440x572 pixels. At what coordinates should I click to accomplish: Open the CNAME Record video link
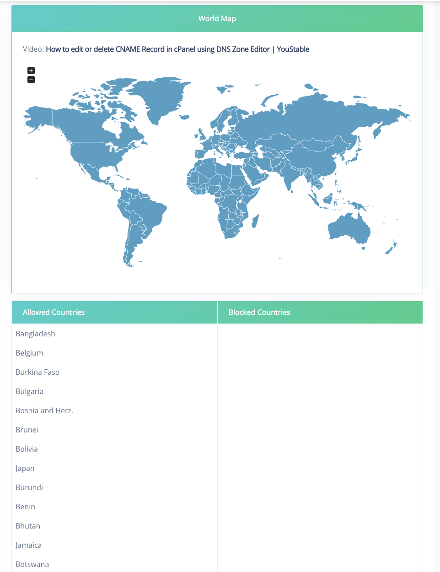177,49
